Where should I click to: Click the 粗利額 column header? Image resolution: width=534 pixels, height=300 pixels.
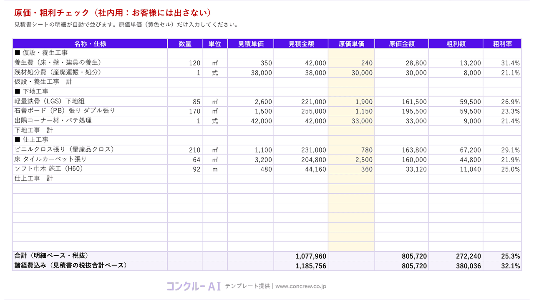[456, 44]
